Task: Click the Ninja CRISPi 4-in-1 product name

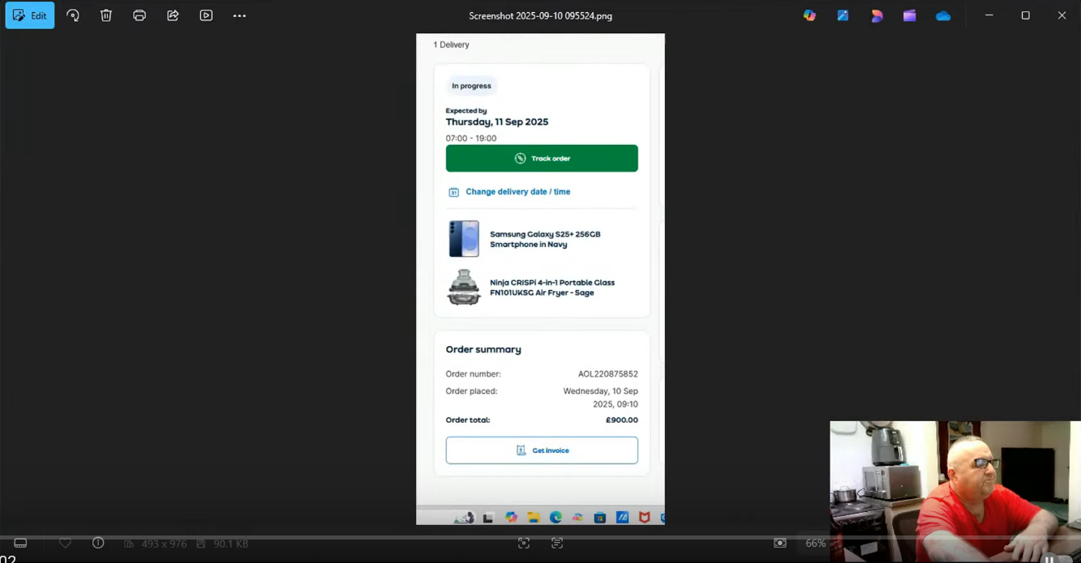Action: point(552,288)
